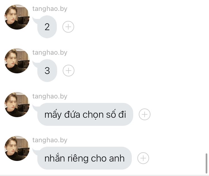Click plus icon next to "nhắn riêng cho anh"
The height and width of the screenshot is (176, 209).
click(143, 158)
